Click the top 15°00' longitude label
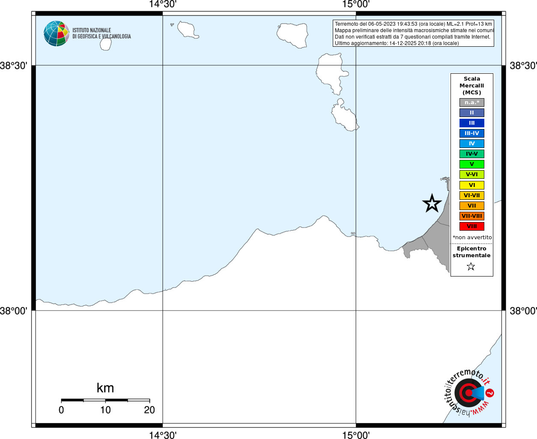The height and width of the screenshot is (439, 537). point(356,4)
